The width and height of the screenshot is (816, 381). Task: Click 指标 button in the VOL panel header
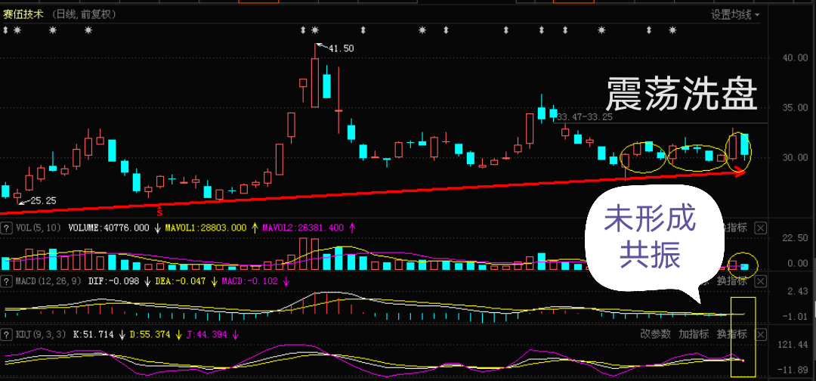[735, 228]
